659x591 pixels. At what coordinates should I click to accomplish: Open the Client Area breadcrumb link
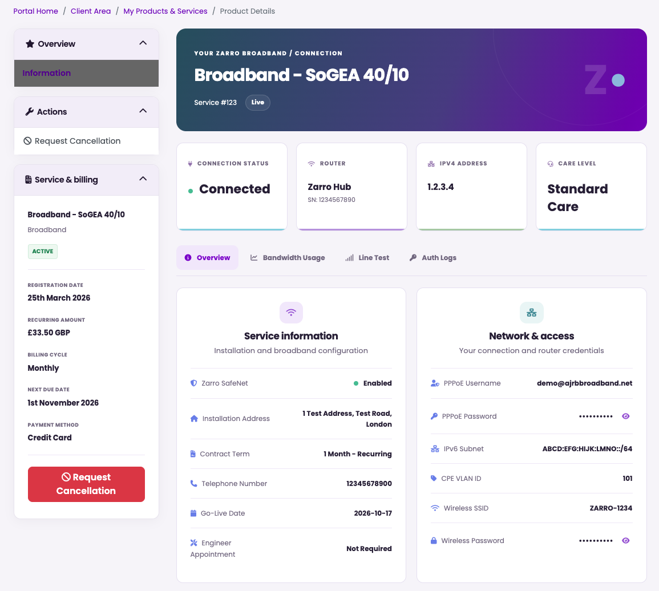[91, 11]
